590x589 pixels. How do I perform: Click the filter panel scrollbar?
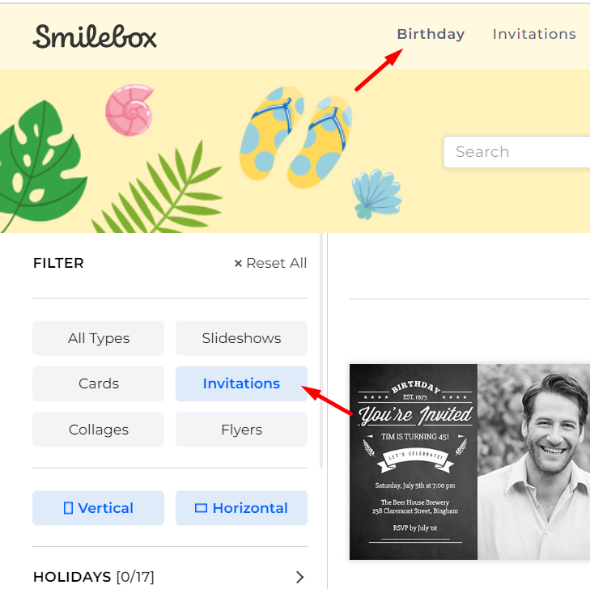[x=321, y=350]
